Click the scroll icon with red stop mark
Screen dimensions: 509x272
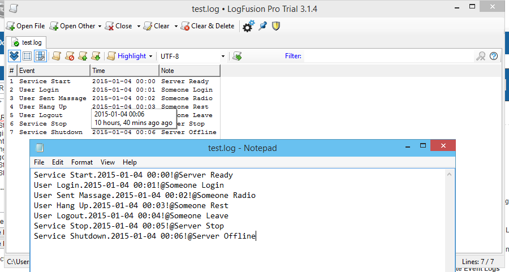pos(70,56)
